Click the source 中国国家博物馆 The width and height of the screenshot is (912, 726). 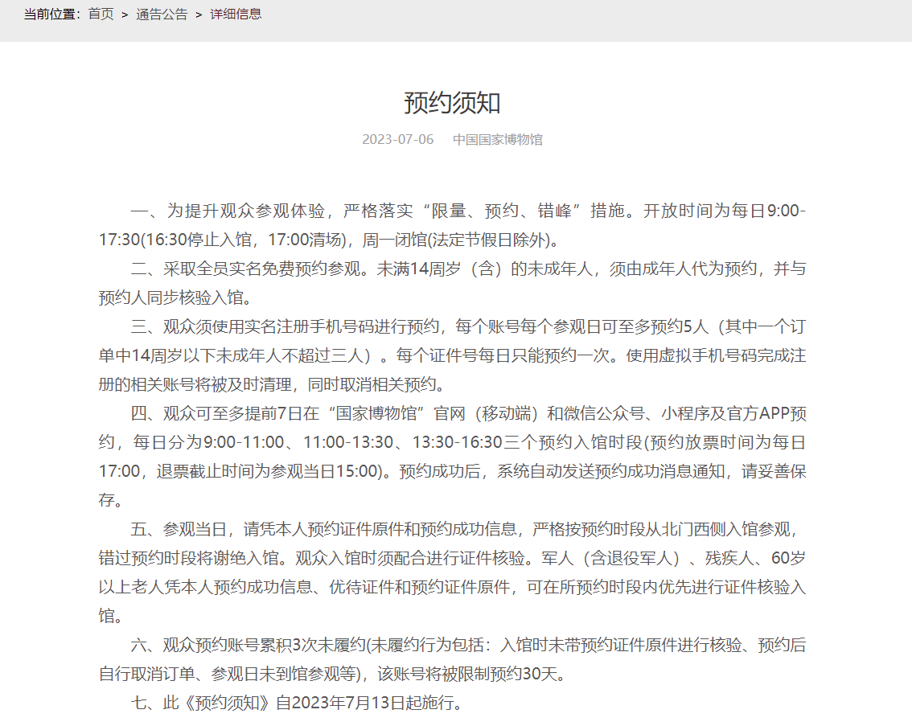(x=497, y=140)
